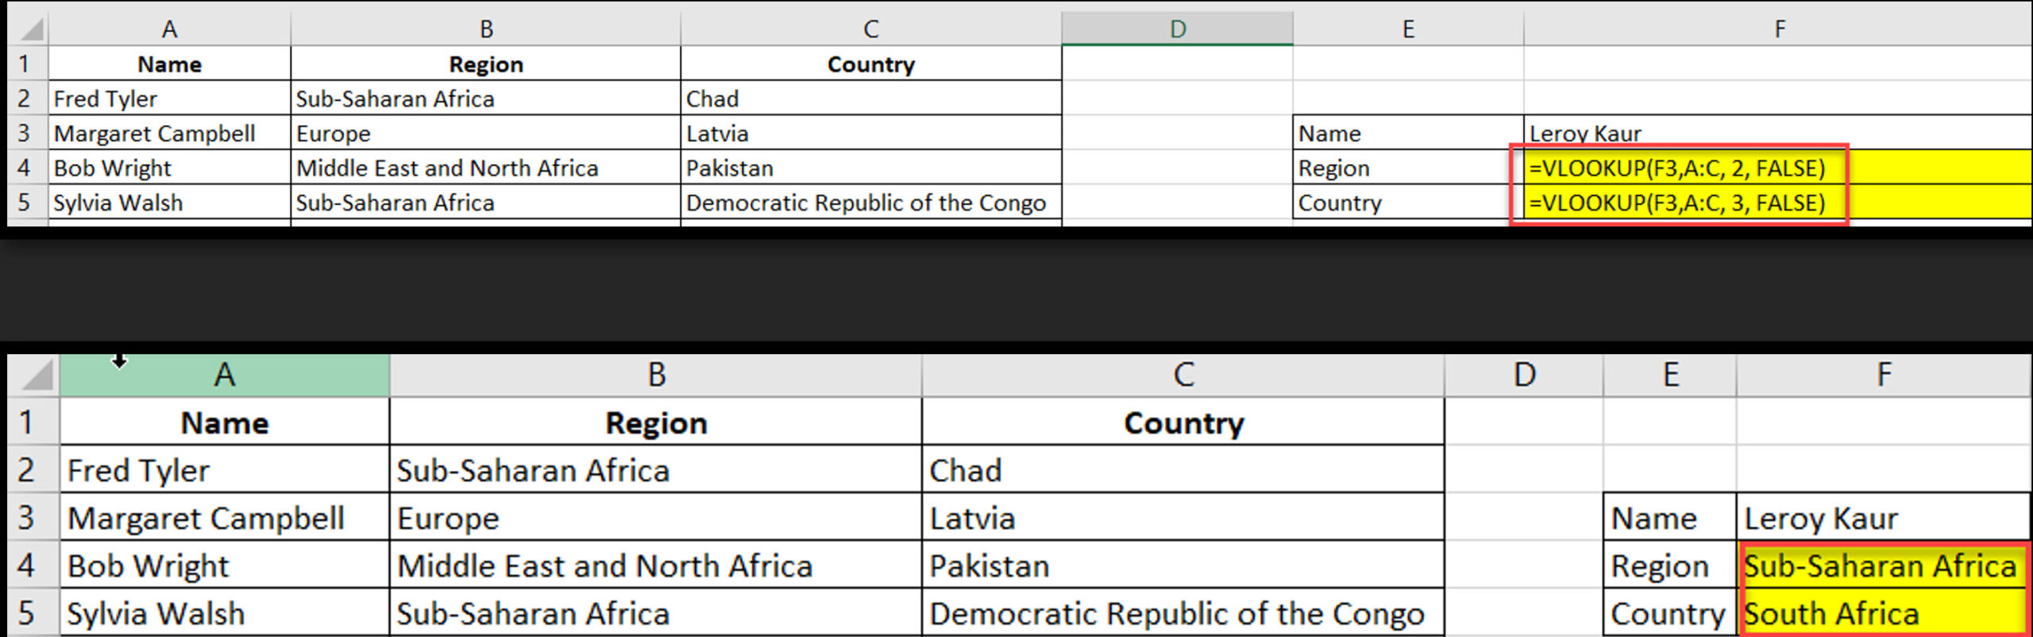Select column D header in bottom spreadsheet

[x=1523, y=375]
